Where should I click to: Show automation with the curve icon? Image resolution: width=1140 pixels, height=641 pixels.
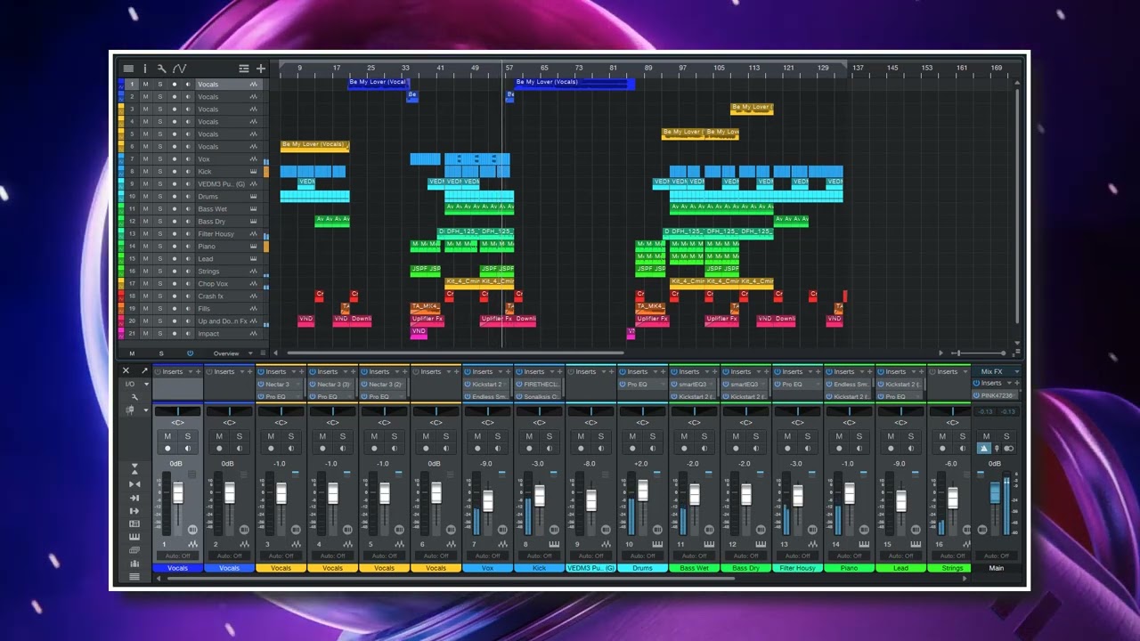179,69
